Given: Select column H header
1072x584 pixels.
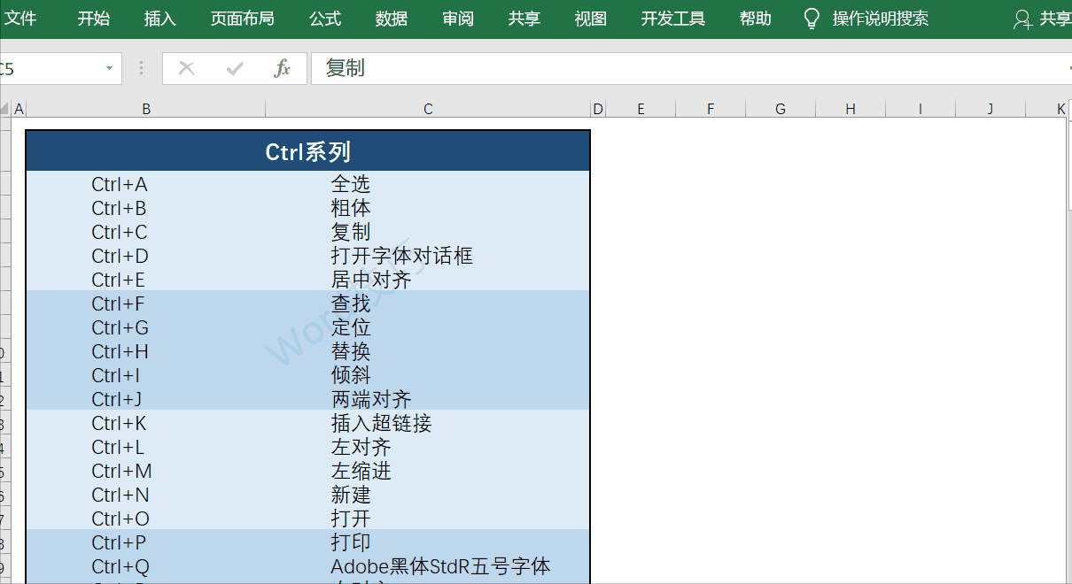Looking at the screenshot, I should (851, 109).
